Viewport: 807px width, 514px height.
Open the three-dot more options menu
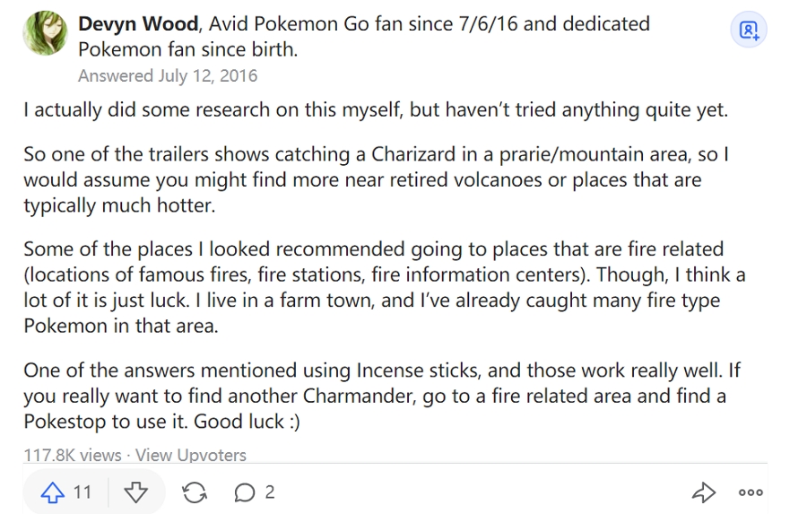coord(751,492)
